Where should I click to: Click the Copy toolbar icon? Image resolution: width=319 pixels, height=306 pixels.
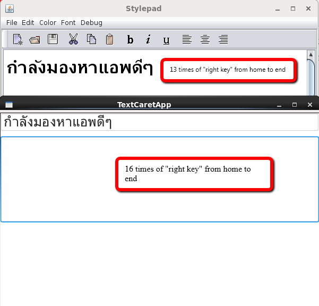pos(91,39)
